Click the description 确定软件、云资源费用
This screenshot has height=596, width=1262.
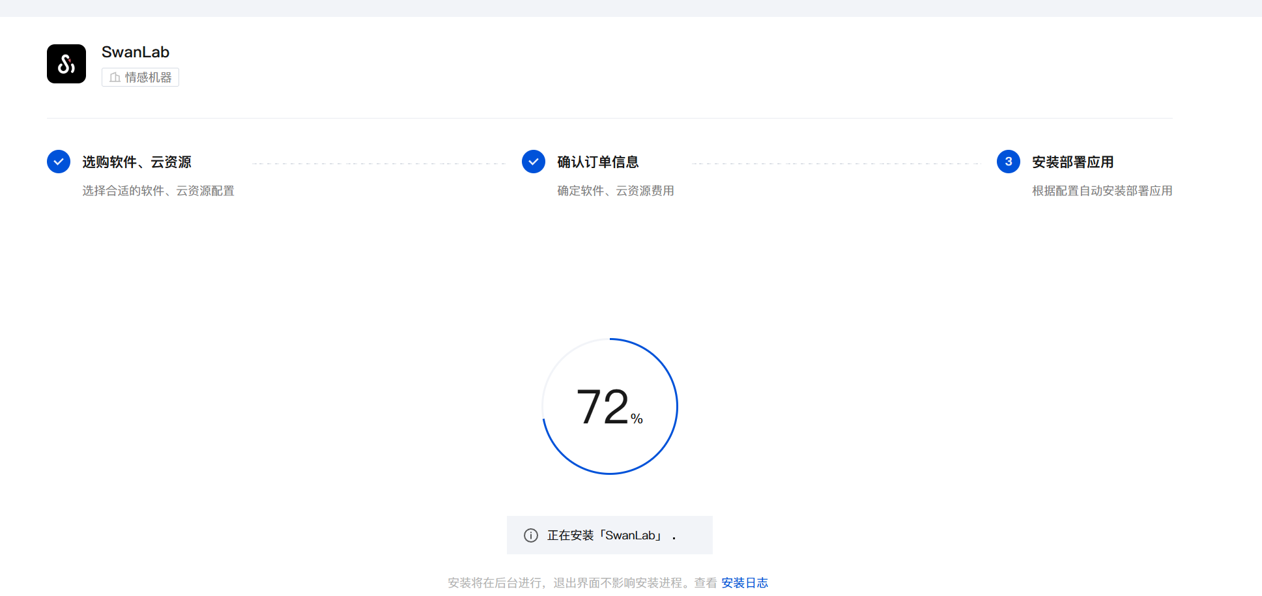click(x=616, y=191)
